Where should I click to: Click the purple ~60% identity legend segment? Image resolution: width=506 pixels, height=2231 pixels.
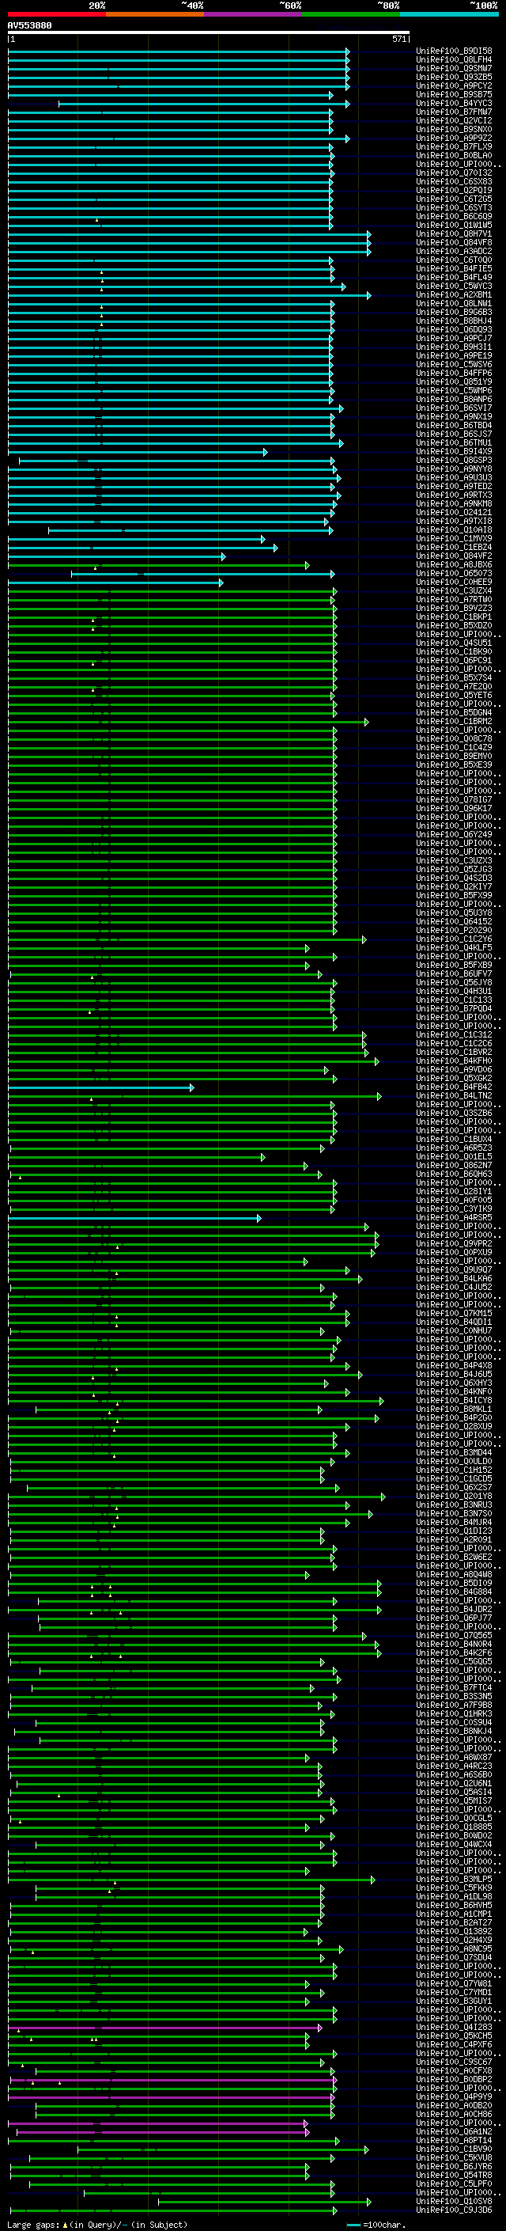tap(254, 14)
